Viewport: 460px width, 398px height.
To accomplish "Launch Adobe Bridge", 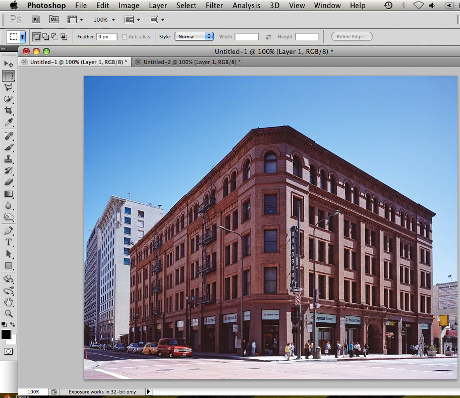I will click(x=36, y=20).
